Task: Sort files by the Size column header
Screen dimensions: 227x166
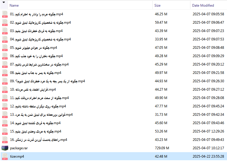Action: click(x=157, y=5)
